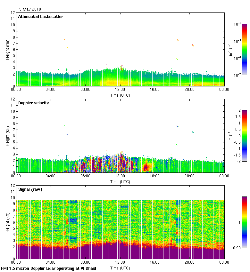Viewport: 250px width, 272px height.
Task: Click the FMI Doppler Lidar footer caption
Action: pos(49,268)
